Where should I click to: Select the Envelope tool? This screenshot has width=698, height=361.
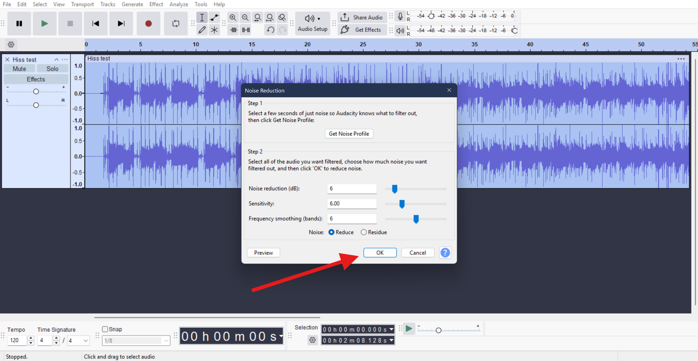[214, 17]
